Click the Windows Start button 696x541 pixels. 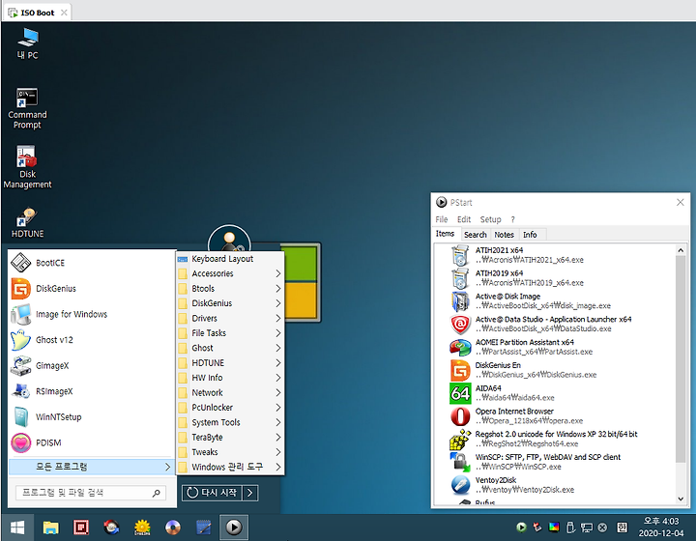click(x=17, y=527)
